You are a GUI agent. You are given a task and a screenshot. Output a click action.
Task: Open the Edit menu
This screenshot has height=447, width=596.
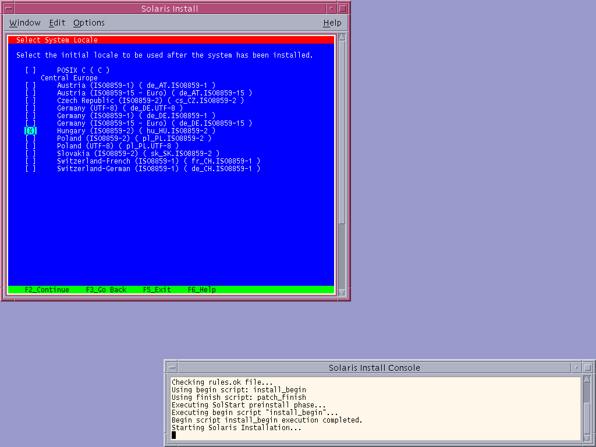pyautogui.click(x=57, y=23)
